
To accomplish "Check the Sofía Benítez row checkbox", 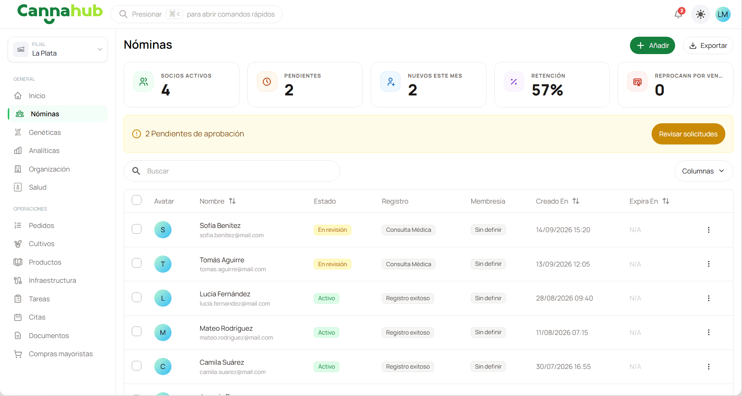I will point(136,229).
